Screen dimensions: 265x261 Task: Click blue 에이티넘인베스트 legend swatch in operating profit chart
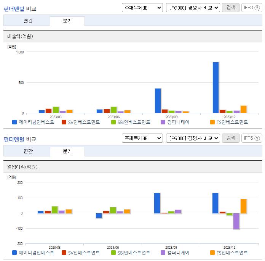tap(14, 253)
